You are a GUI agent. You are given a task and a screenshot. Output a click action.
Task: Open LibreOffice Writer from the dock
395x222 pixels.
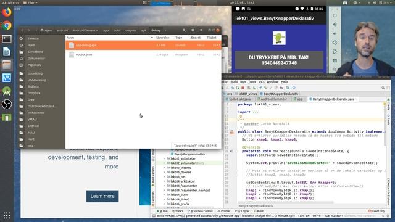[7, 52]
